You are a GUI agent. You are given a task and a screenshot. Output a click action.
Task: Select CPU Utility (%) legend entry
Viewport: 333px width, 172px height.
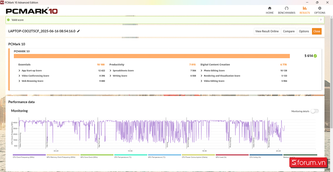[266, 156]
